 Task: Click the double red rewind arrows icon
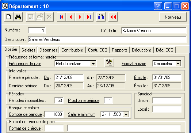click(x=113, y=17)
